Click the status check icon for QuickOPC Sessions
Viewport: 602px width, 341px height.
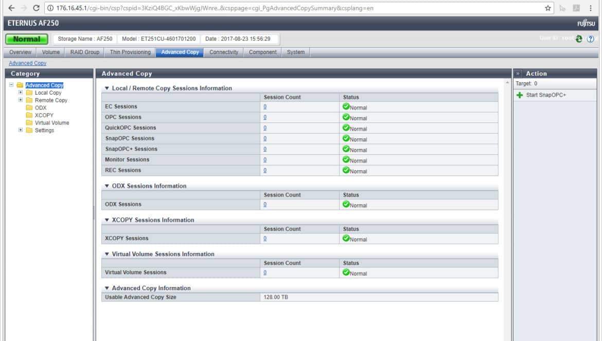pyautogui.click(x=346, y=128)
